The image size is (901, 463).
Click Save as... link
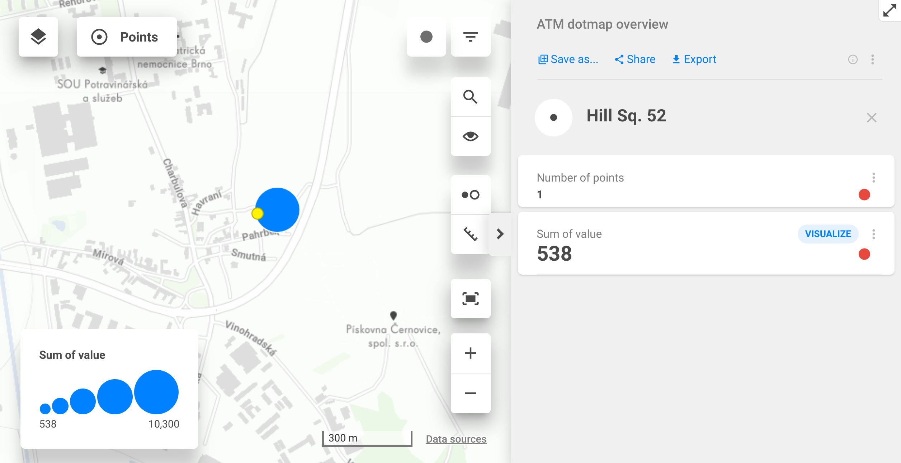[x=568, y=59]
